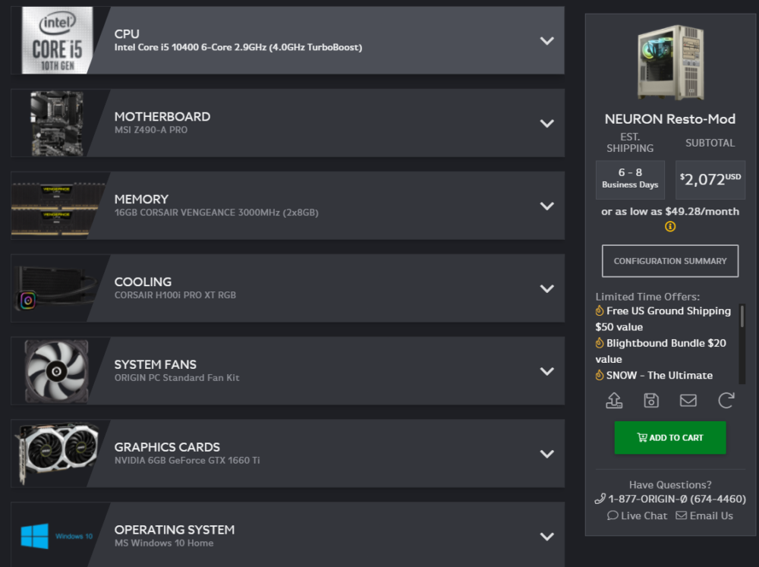
Task: Click the Windows 10 logo thumbnail
Action: coord(56,536)
